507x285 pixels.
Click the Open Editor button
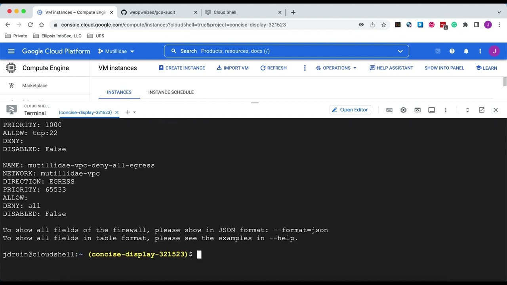point(350,110)
